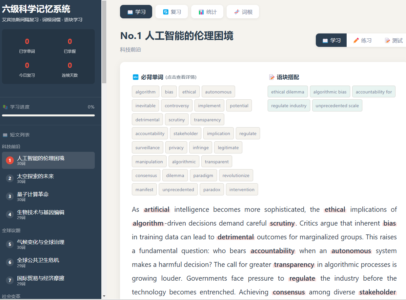Select the 学习 mode tab on the right

(x=331, y=40)
